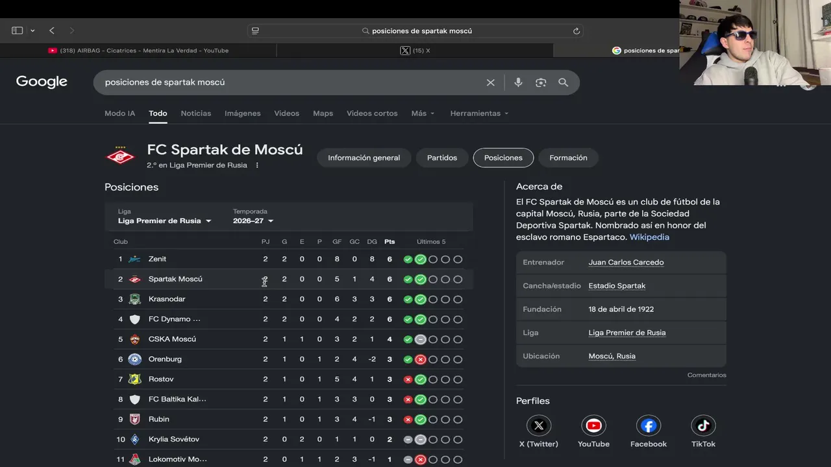Open the Estadio Spartak link

click(617, 286)
